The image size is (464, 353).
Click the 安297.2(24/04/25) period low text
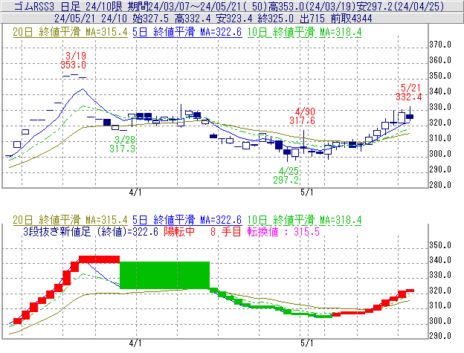(400, 6)
